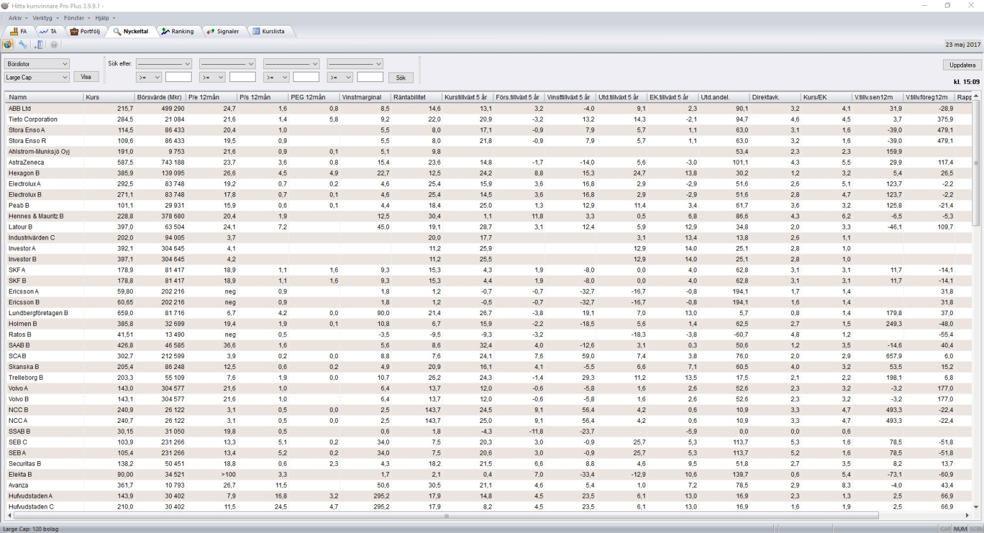Screen dimensions: 984x533
Task: Select the Avanza row
Action: [x=489, y=486]
